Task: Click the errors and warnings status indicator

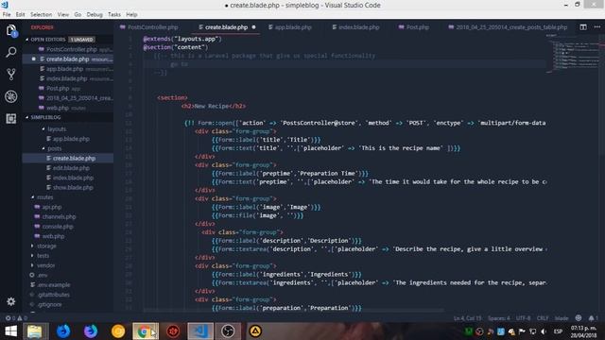Action: (16, 318)
